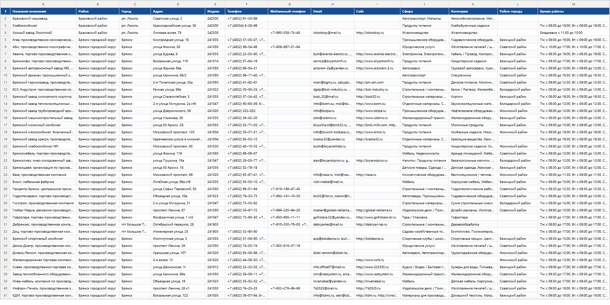Select the 'Брасовский машзавод' company cell

click(x=43, y=19)
